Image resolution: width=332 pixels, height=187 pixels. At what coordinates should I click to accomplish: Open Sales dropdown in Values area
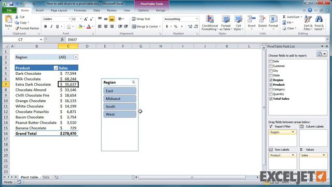[324, 155]
